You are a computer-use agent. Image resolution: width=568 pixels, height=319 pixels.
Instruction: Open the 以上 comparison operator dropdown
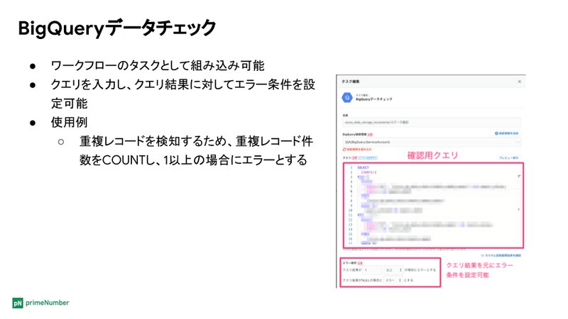point(393,270)
